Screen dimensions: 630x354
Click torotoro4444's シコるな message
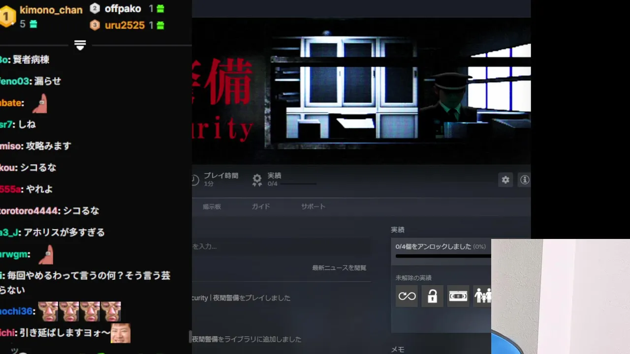pyautogui.click(x=81, y=211)
